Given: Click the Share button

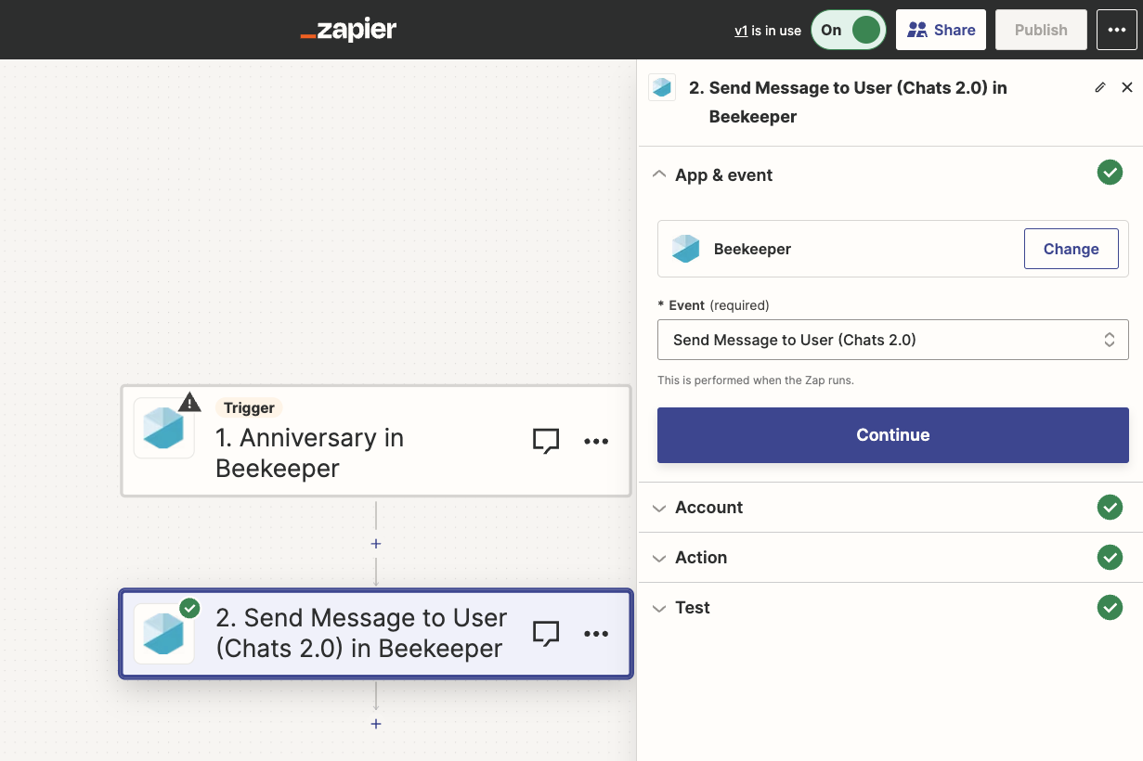Looking at the screenshot, I should (x=941, y=30).
